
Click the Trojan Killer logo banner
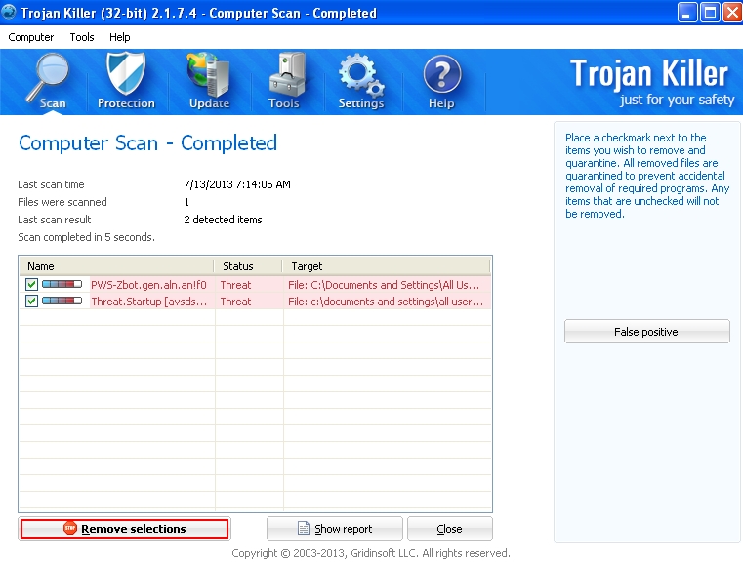648,82
